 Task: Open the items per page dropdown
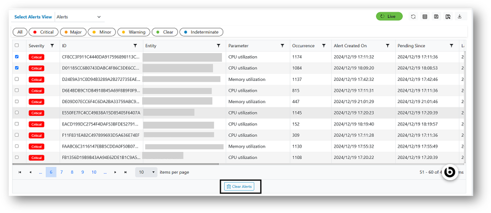(x=146, y=172)
